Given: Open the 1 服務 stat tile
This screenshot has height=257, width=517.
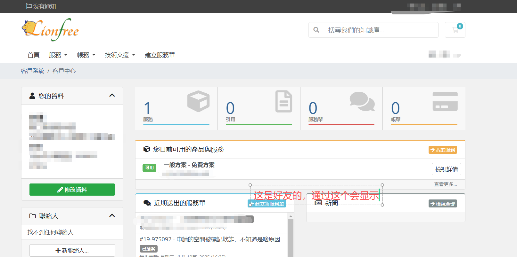Looking at the screenshot, I should (176, 108).
